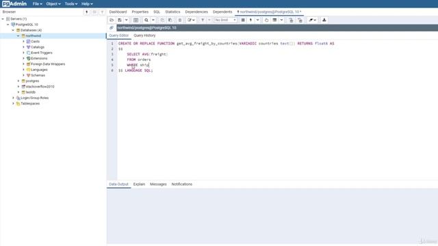Switch to the Dashboard tab
438x246 pixels.
pos(118,12)
